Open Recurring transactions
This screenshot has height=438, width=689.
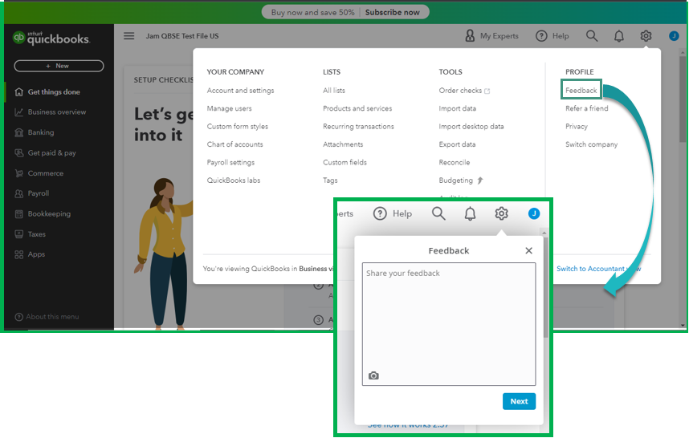(358, 127)
